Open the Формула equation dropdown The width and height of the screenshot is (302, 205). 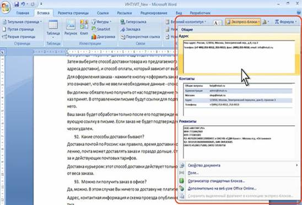pyautogui.click(x=286, y=22)
